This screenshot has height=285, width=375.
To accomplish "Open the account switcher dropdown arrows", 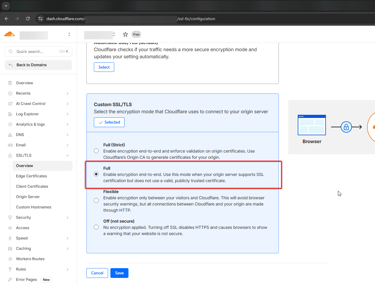I will tap(69, 34).
